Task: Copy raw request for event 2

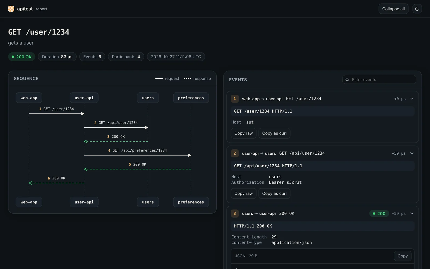Action: pyautogui.click(x=243, y=193)
